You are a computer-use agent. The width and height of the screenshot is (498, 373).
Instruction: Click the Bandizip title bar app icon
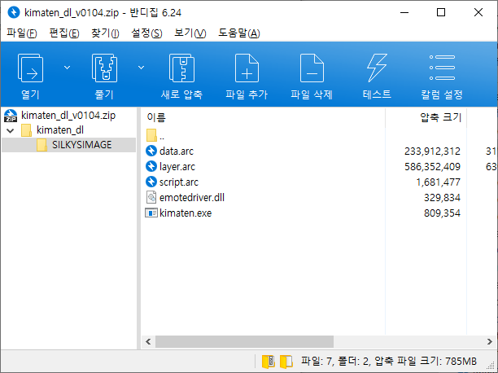click(14, 12)
